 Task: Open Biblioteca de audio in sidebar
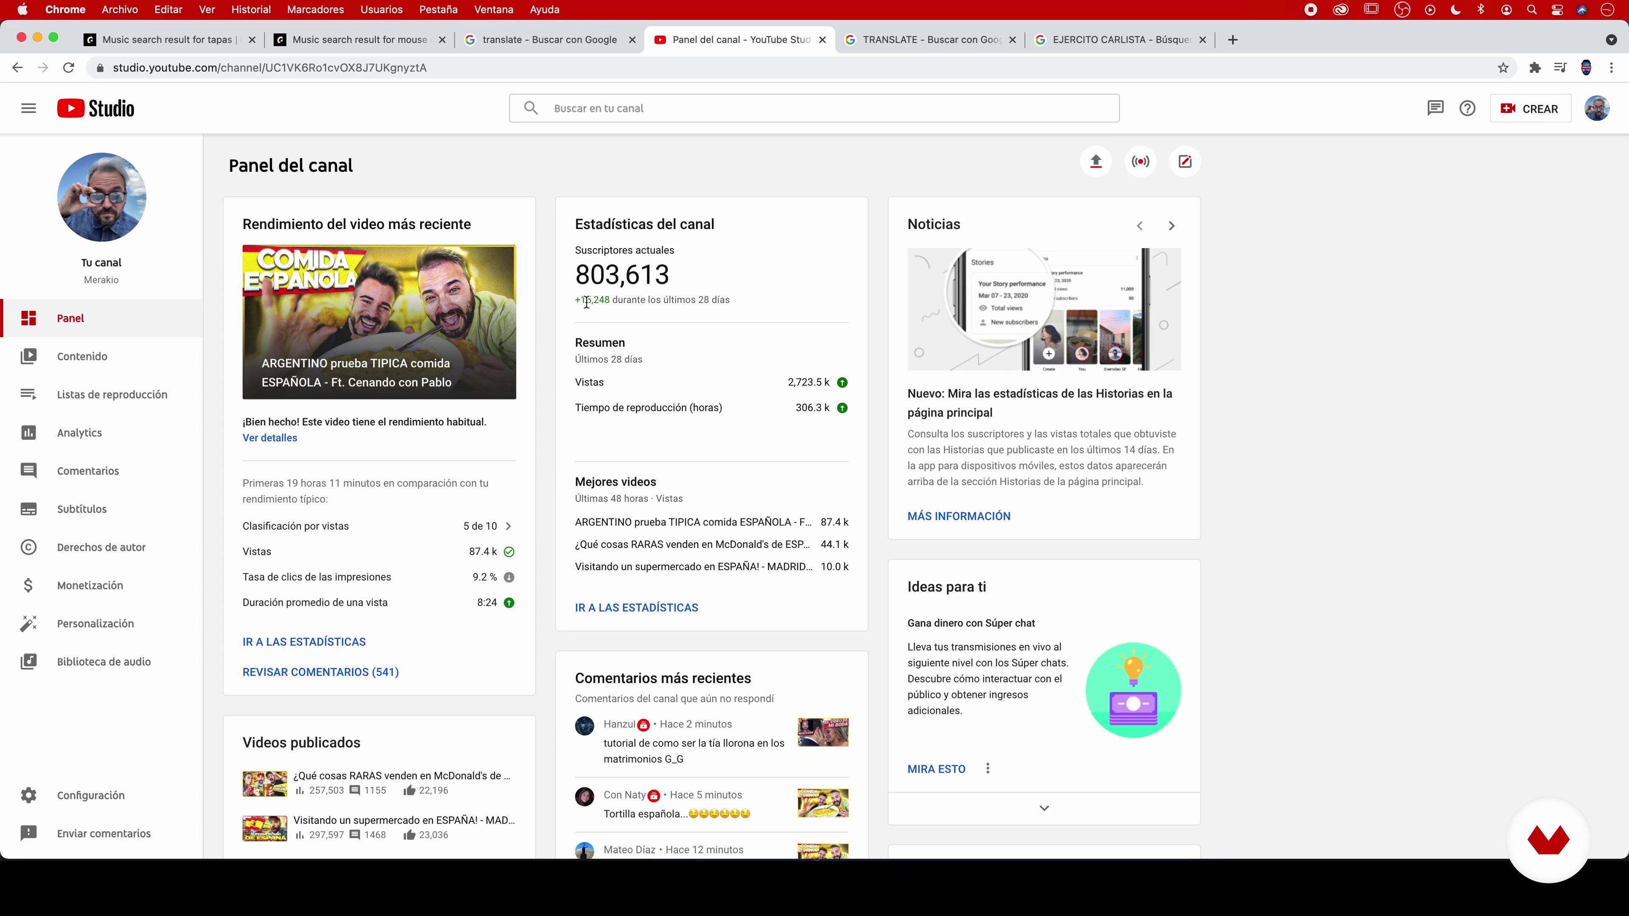(101, 662)
